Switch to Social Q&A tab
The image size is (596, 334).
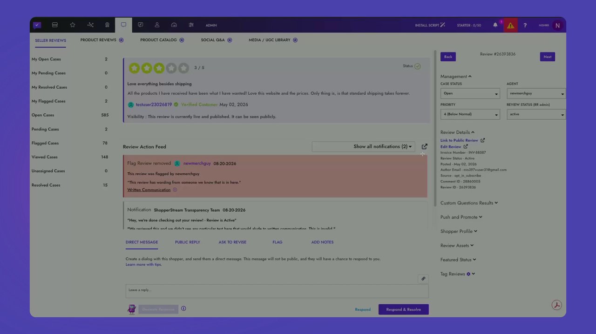(213, 40)
